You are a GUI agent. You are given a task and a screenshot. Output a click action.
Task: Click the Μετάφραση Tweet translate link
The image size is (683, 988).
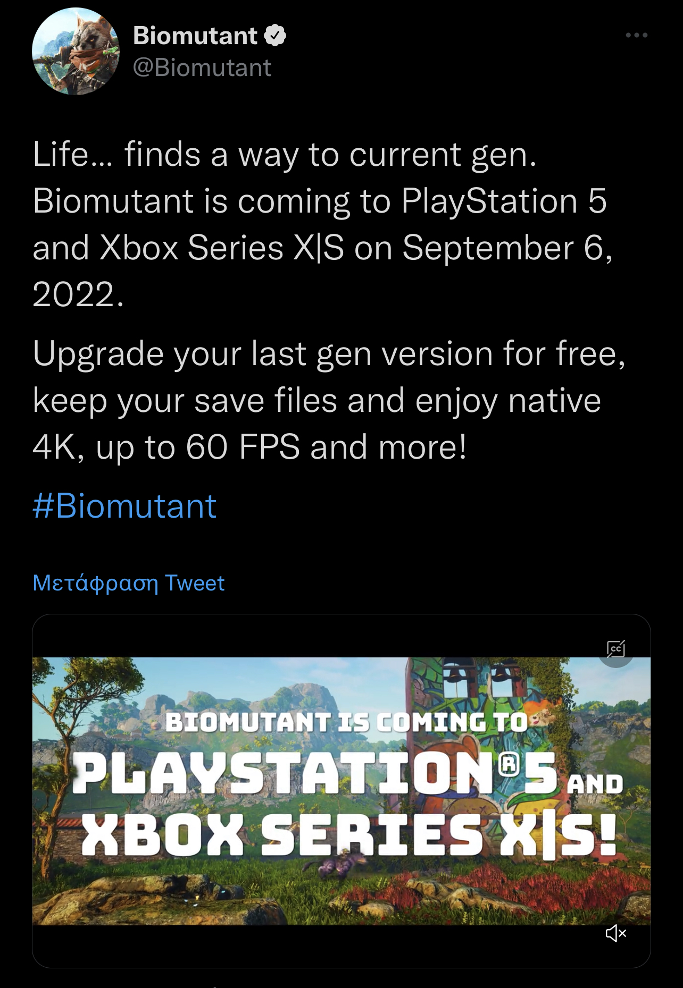129,583
